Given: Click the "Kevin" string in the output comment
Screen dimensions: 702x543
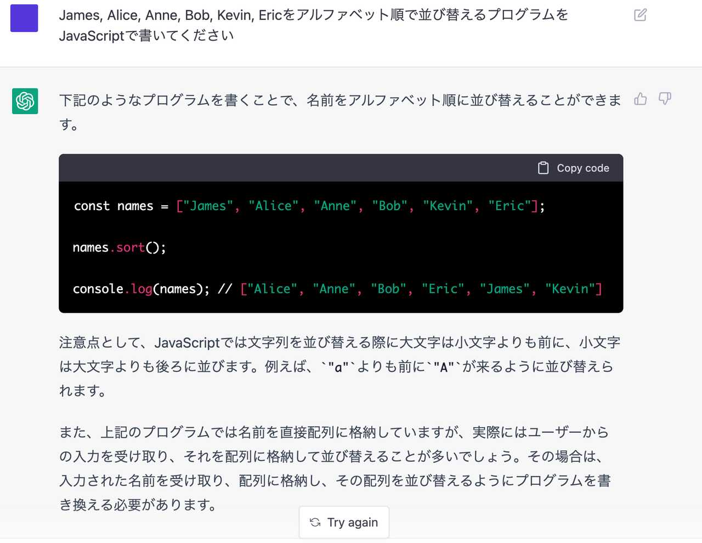Looking at the screenshot, I should click(x=570, y=289).
